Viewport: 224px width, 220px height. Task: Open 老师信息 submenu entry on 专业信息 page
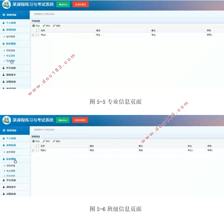[x=11, y=37]
